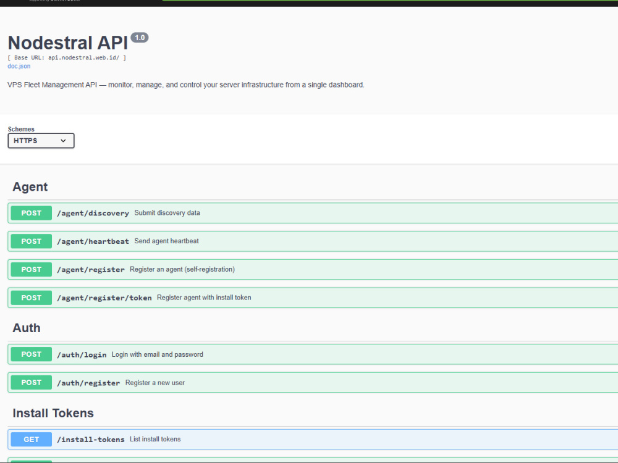Open the doc.json link

19,66
